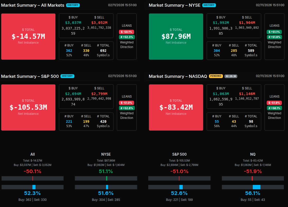The height and width of the screenshot is (207, 288).
Task: Click the green $87.96M Net Imbalance tile
Action: (x=176, y=36)
